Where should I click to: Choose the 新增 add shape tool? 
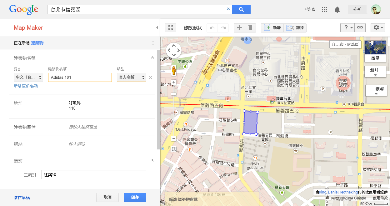click(x=272, y=28)
